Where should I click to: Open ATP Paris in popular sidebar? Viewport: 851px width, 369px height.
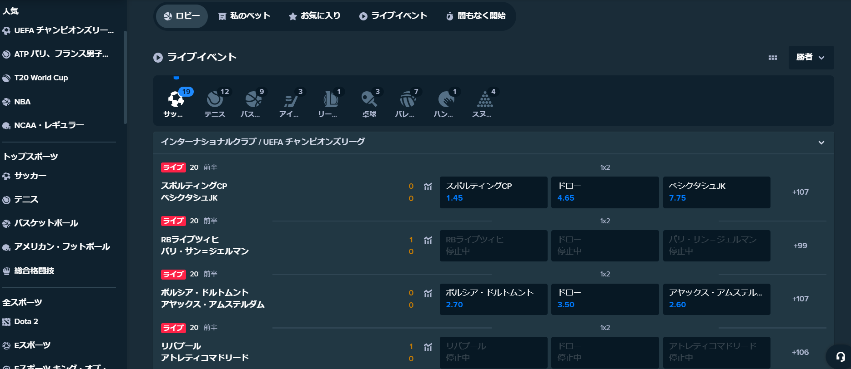55,54
